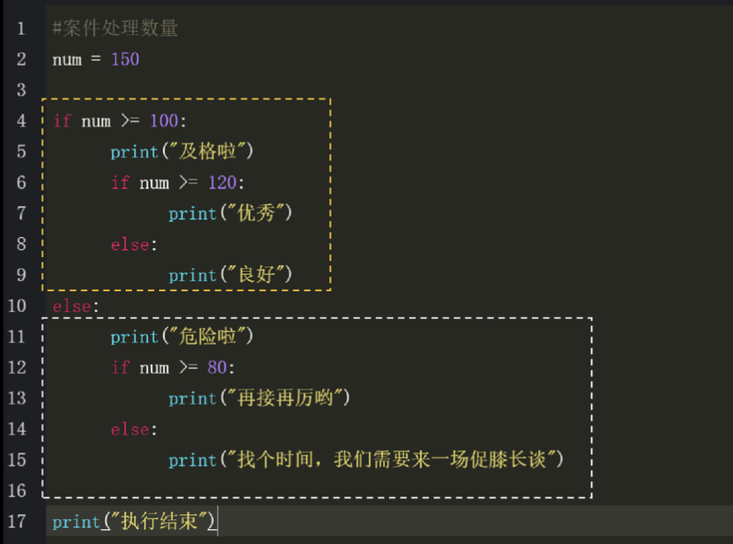Viewport: 733px width, 544px height.
Task: Click the else keyword on line 8
Action: (x=130, y=245)
